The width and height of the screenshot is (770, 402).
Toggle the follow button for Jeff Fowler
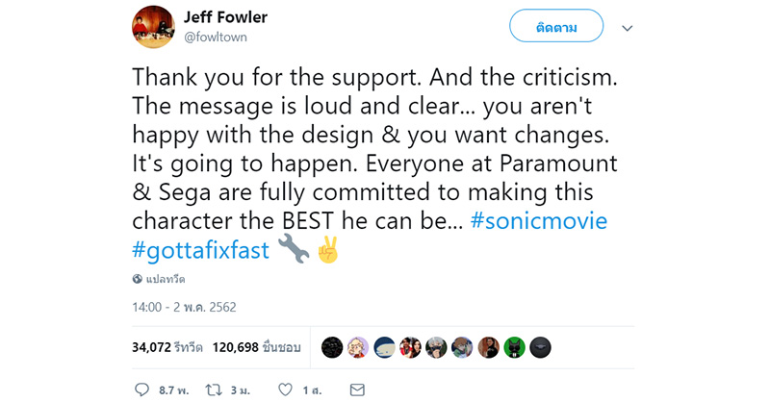point(555,27)
